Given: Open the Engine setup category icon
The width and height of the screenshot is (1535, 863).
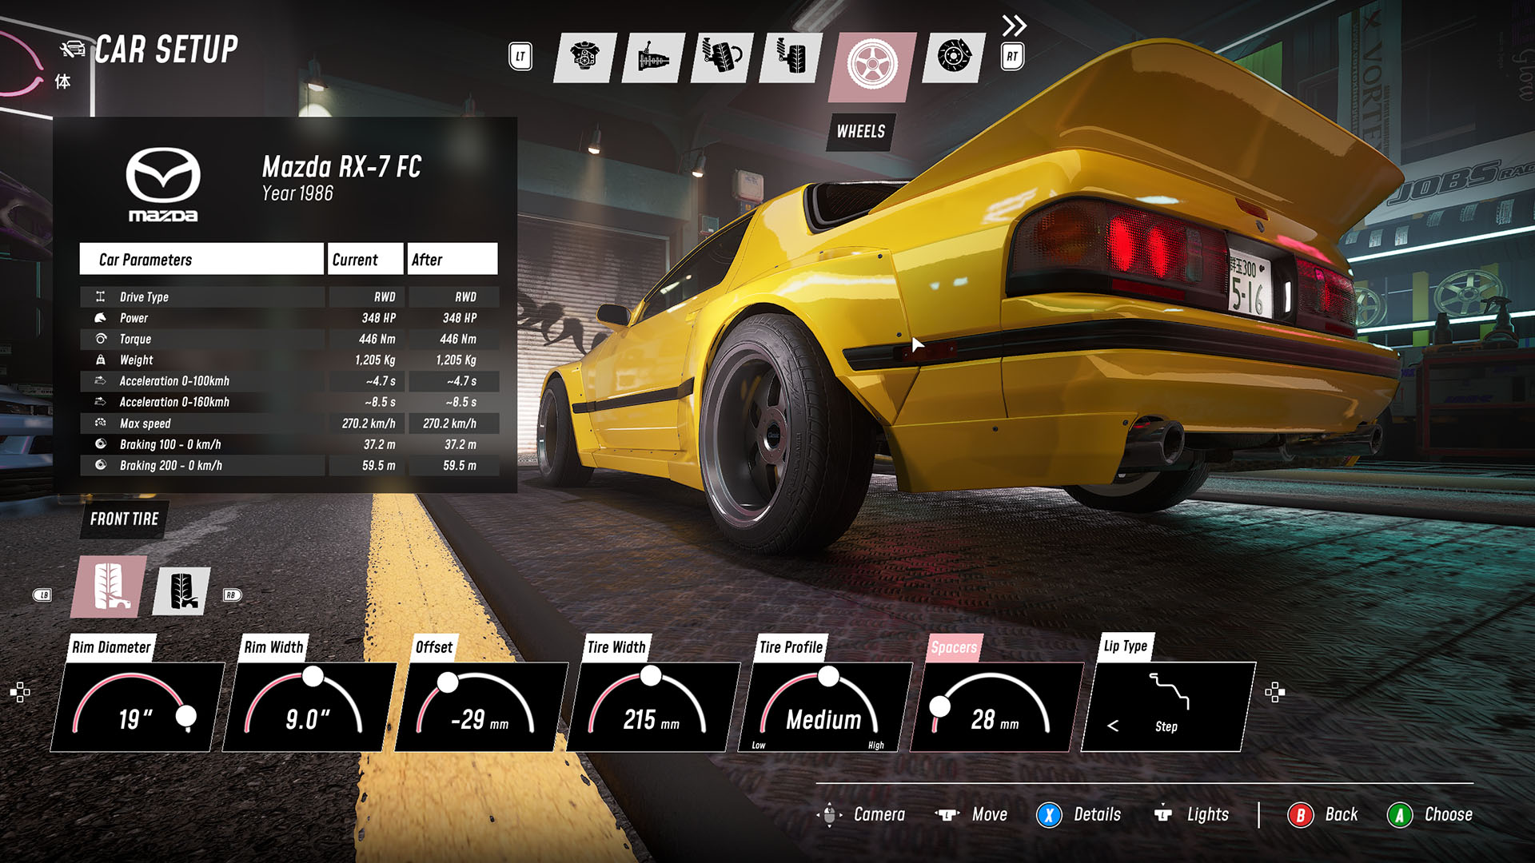Looking at the screenshot, I should [584, 58].
